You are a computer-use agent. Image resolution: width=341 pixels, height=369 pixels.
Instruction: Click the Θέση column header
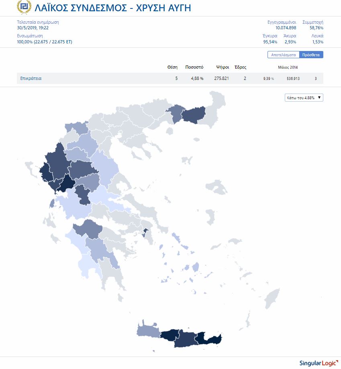pyautogui.click(x=172, y=67)
